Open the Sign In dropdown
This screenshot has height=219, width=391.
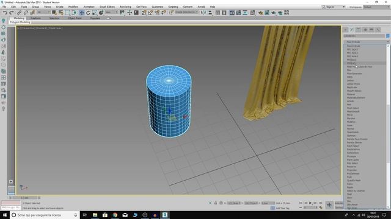pyautogui.click(x=334, y=7)
